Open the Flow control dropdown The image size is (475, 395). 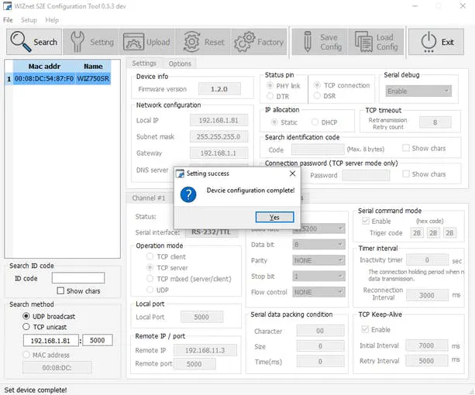point(318,292)
